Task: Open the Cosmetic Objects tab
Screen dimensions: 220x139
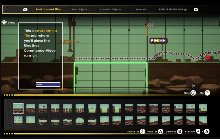Action: 110,9
